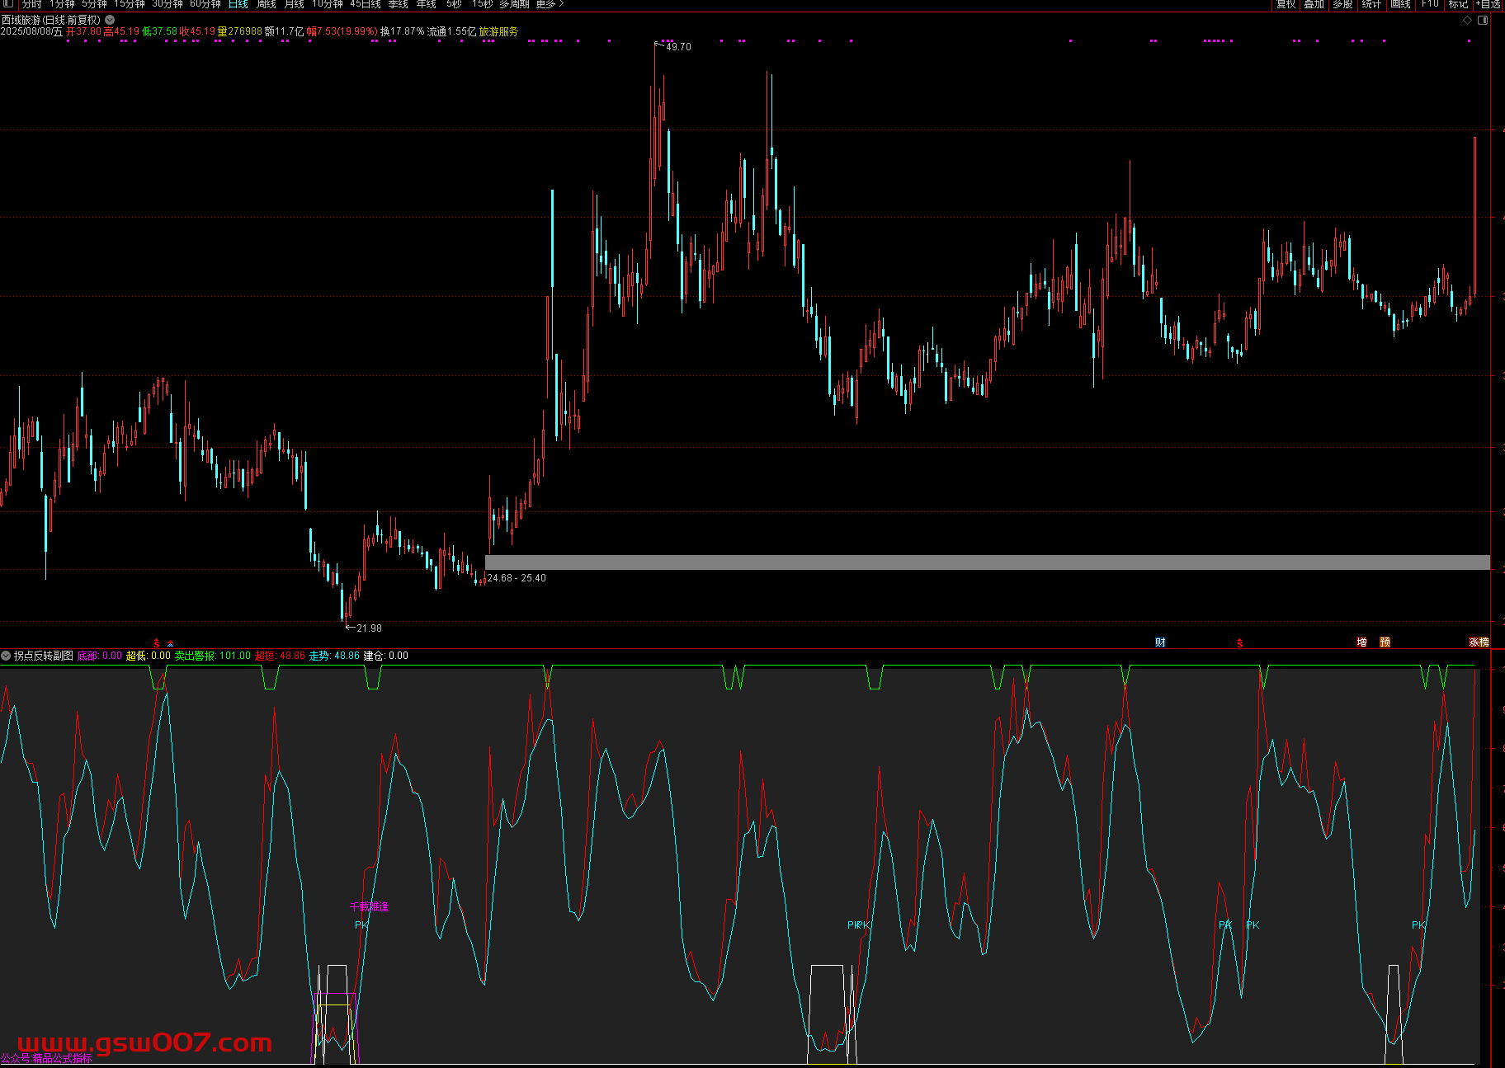Select the 1分钟 period tab

pos(62,4)
